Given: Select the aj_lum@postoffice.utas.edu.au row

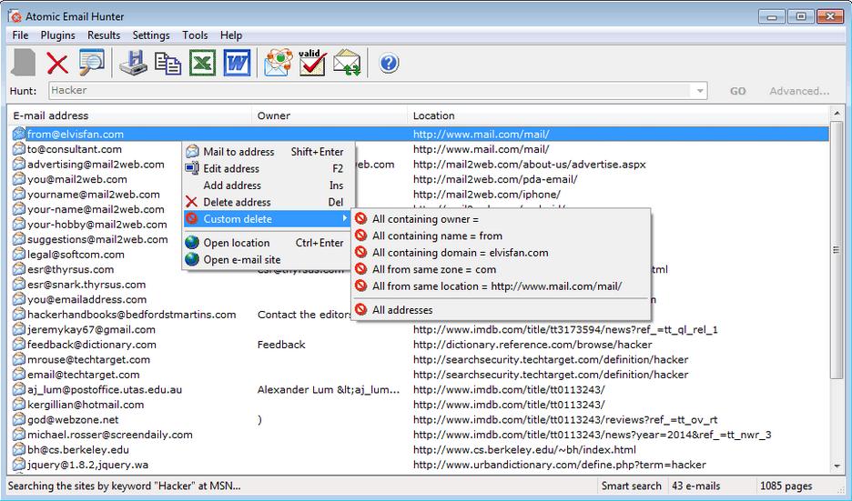Looking at the screenshot, I should 420,390.
